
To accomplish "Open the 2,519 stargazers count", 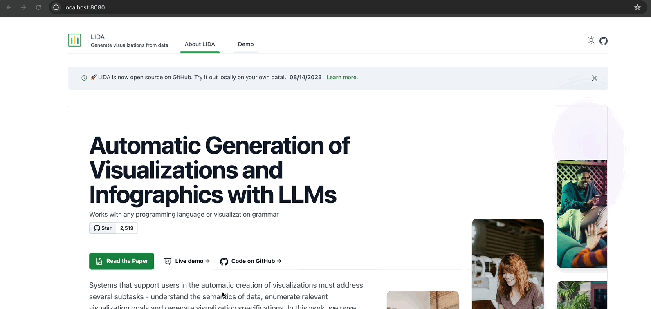I will coord(127,228).
